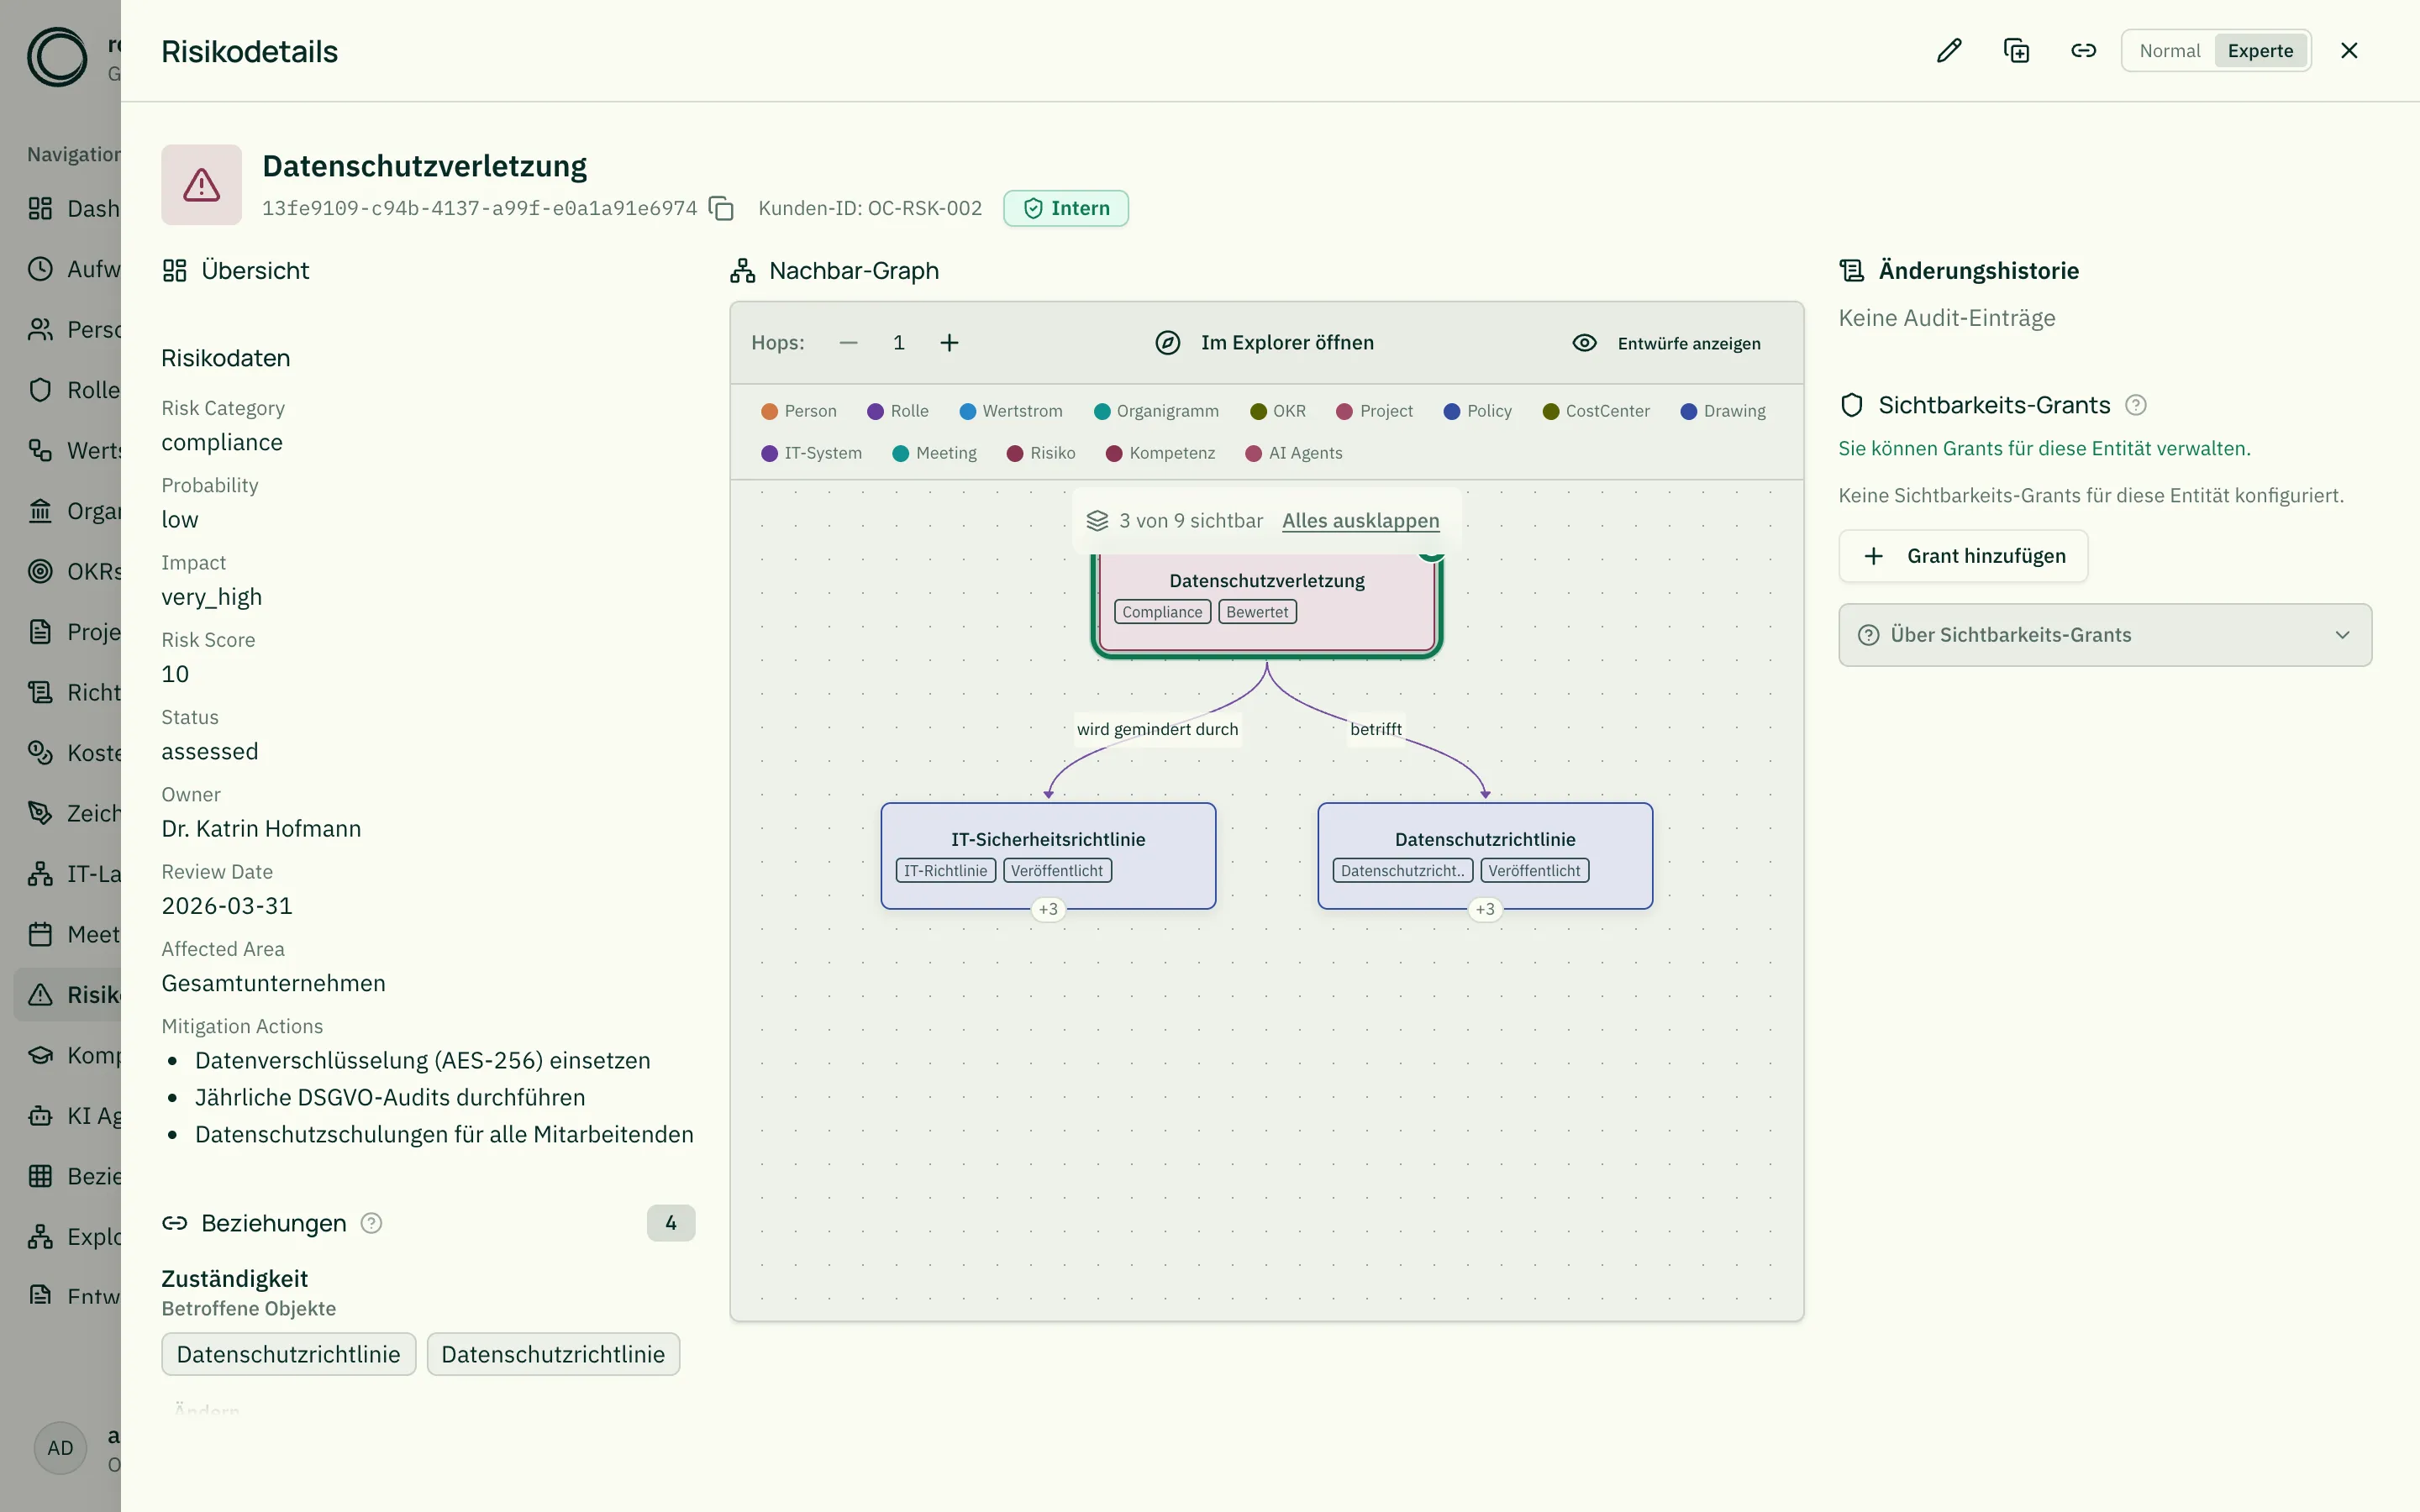Expand Über Sichtbarkeits-Grants section

2104,635
